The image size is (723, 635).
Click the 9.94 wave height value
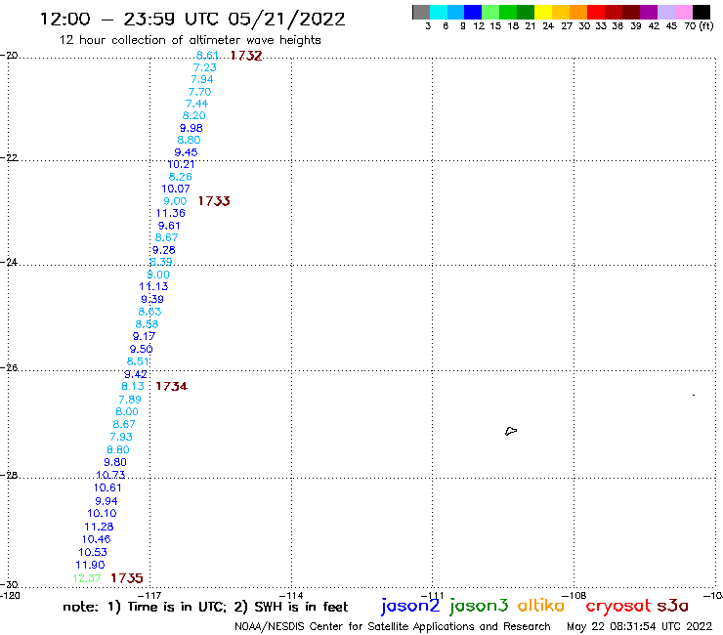106,501
